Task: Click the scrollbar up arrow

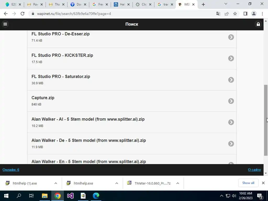Action: [x=266, y=21]
